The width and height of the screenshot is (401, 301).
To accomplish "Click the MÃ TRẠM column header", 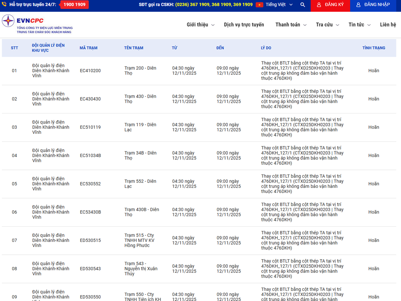I will pyautogui.click(x=89, y=48).
